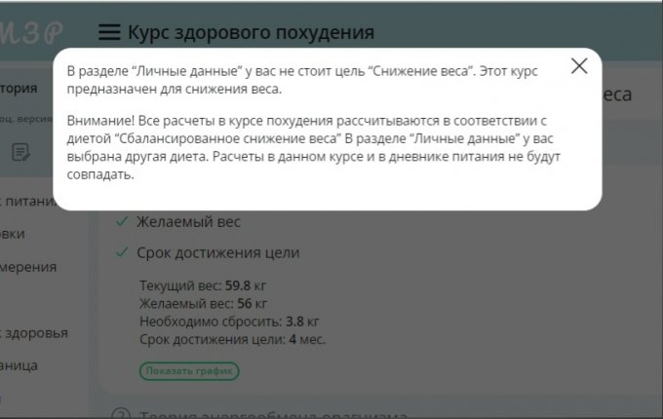Viewport: 663px width, 419px height.
Task: Open the notes icon in the left sidebar
Action: 20,152
